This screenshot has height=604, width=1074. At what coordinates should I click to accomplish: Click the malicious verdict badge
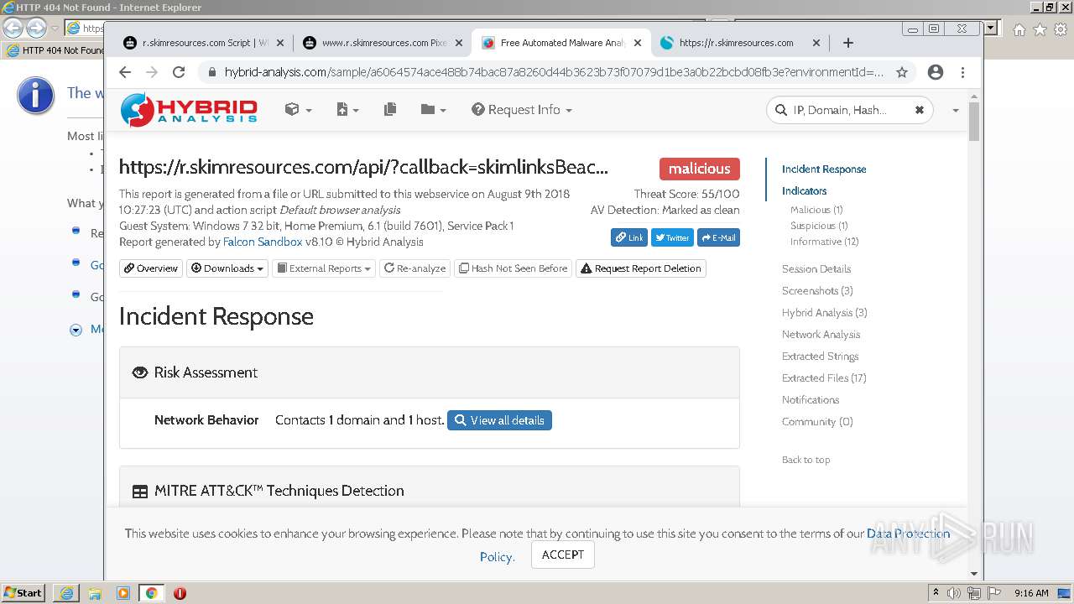pyautogui.click(x=699, y=169)
